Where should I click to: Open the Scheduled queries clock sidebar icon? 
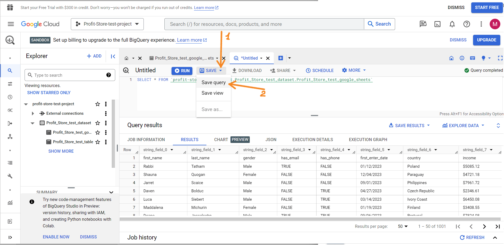[x=10, y=97]
